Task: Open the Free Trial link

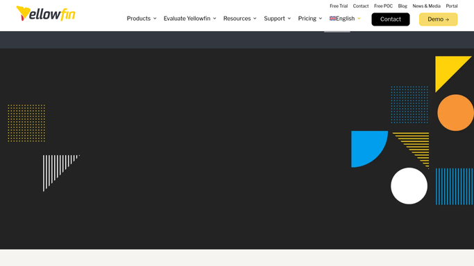Action: tap(339, 6)
